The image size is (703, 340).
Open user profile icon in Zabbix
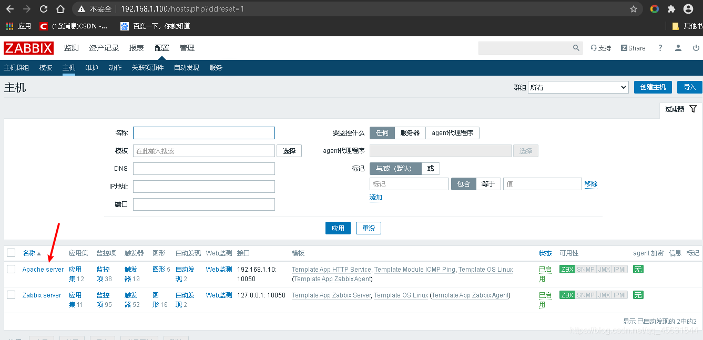(x=678, y=48)
